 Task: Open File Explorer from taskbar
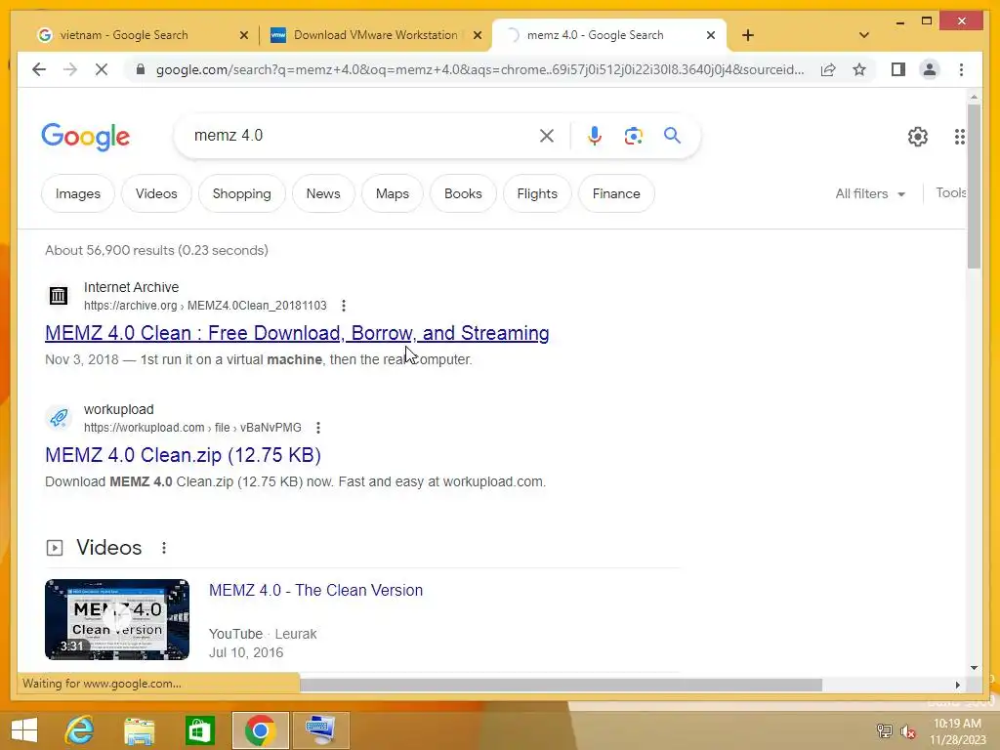click(140, 730)
